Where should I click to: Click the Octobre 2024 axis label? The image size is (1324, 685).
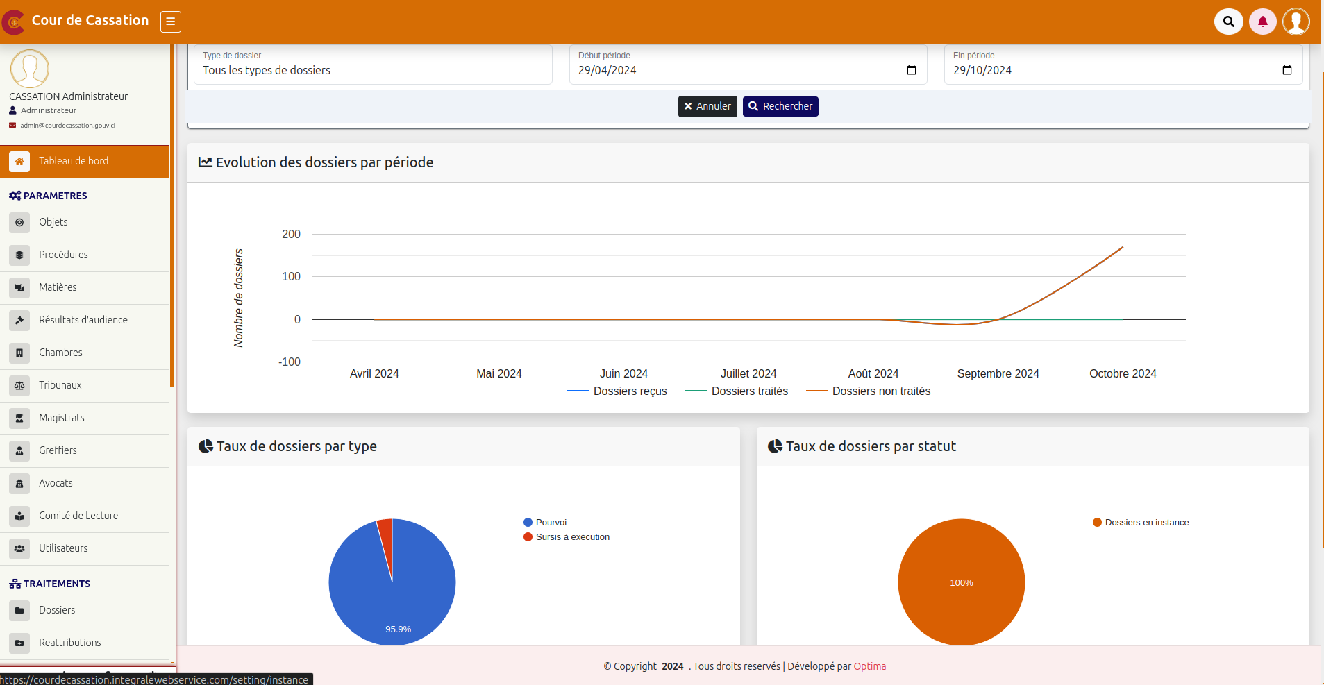[1123, 374]
